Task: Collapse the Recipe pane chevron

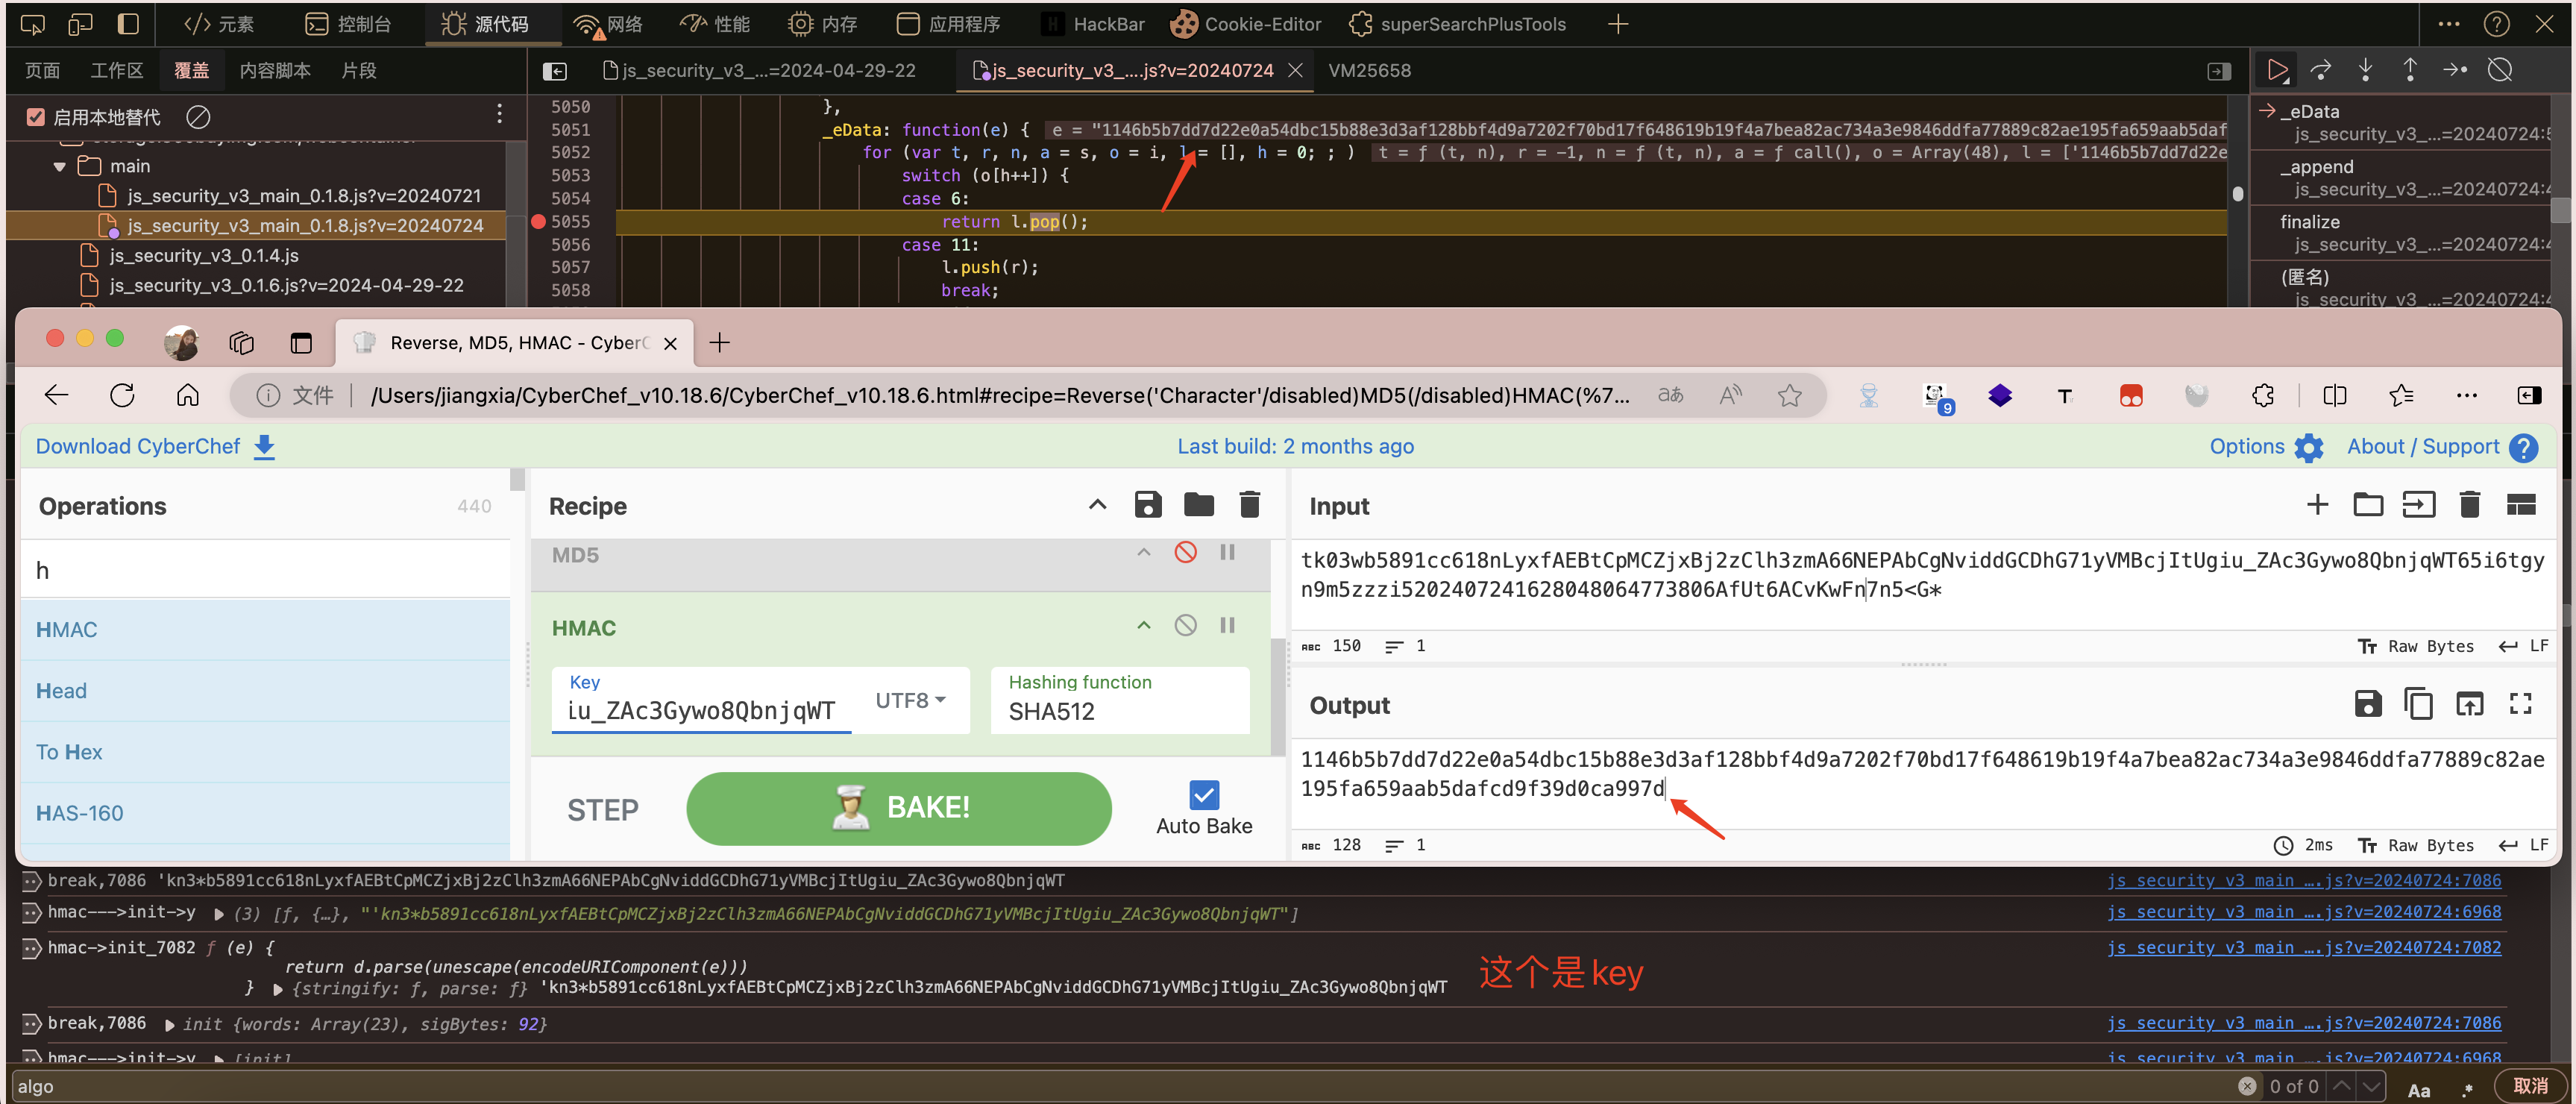Action: (1097, 505)
